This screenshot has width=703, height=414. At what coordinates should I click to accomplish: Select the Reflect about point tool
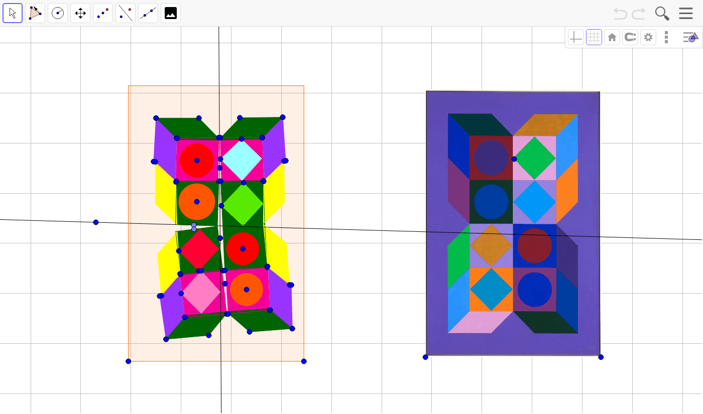click(x=103, y=13)
